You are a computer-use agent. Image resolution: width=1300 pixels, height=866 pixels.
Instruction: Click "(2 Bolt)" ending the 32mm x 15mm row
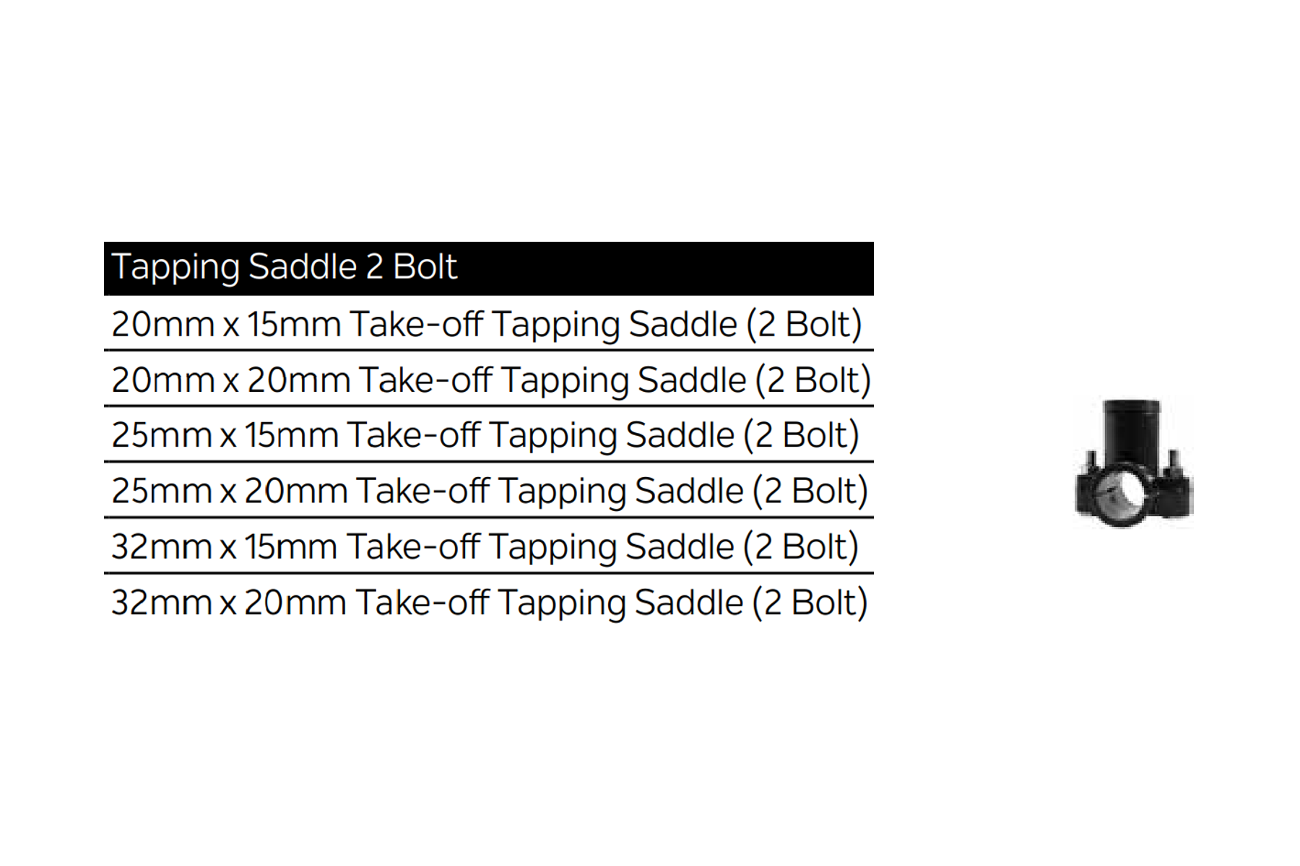801,547
